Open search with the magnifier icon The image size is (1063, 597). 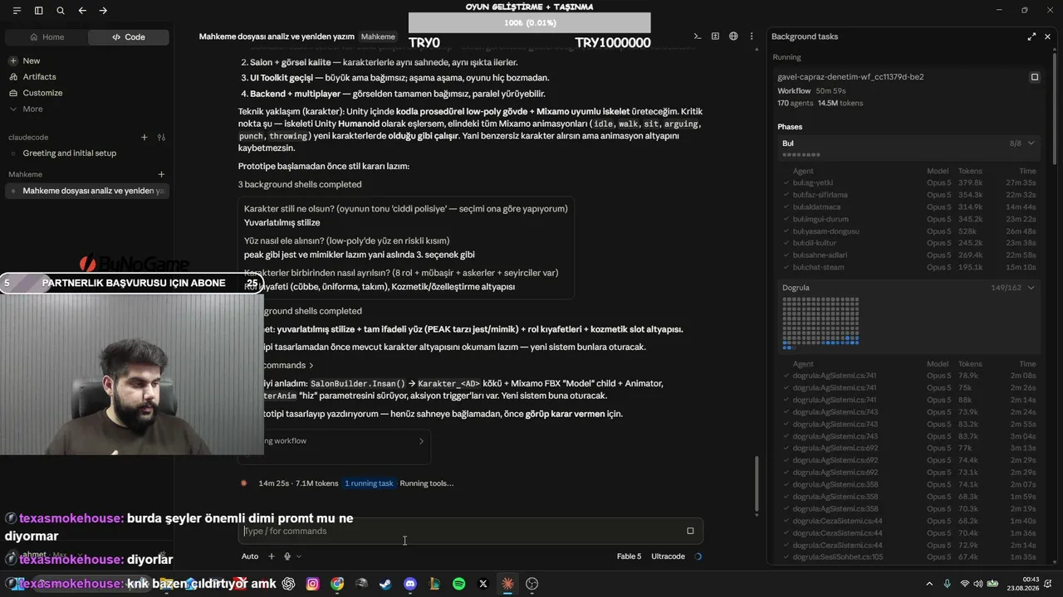click(61, 11)
